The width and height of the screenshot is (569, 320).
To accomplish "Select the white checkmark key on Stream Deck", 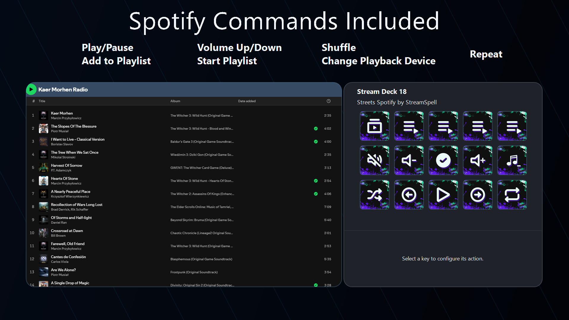I will point(443,160).
